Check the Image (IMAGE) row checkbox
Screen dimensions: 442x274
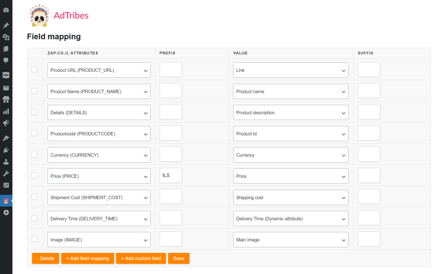[x=35, y=239]
